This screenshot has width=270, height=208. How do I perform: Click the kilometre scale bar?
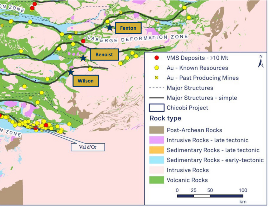(x=210, y=196)
